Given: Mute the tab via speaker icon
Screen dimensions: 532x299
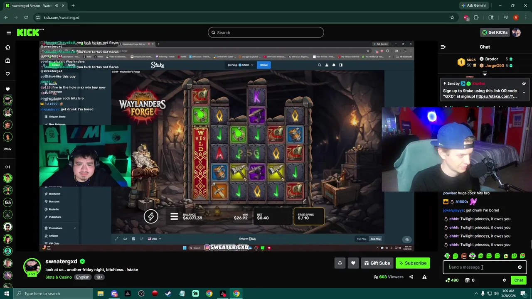Looking at the screenshot, I should [57, 5].
